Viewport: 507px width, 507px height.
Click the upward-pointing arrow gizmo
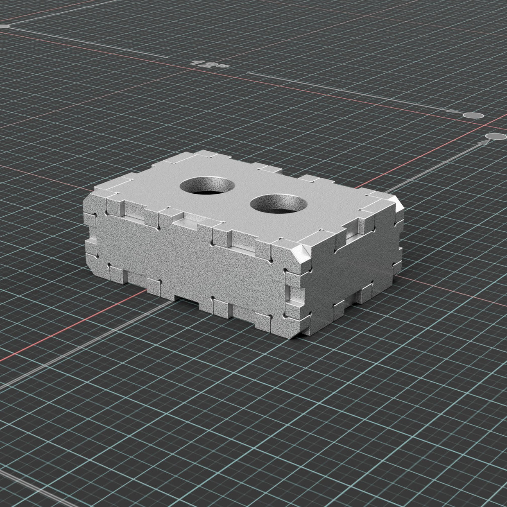[x=483, y=142]
